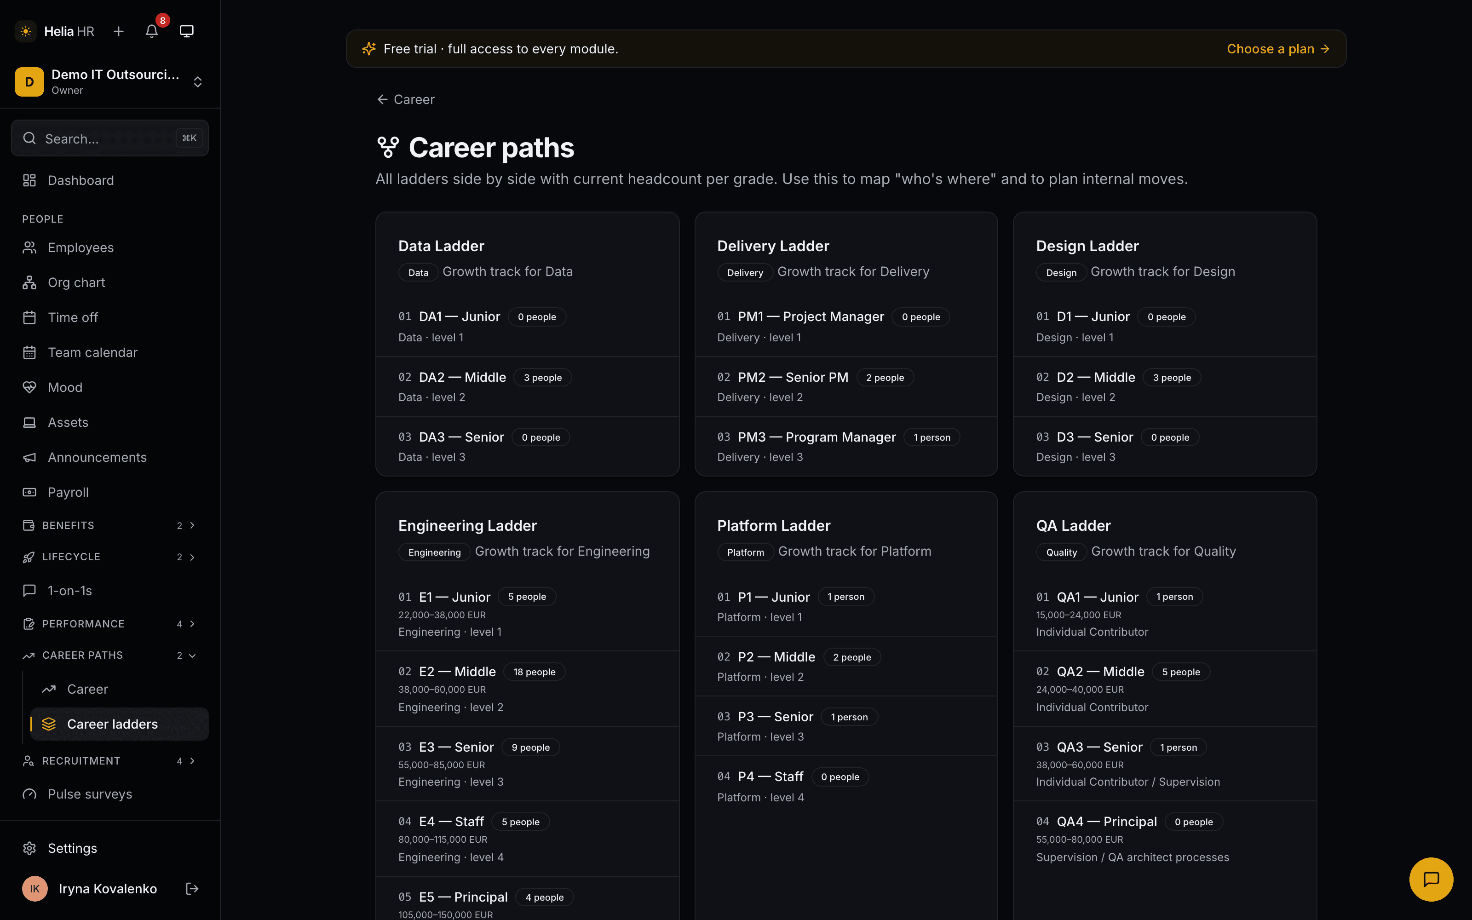Click the Data department tag
This screenshot has width=1472, height=920.
(418, 273)
